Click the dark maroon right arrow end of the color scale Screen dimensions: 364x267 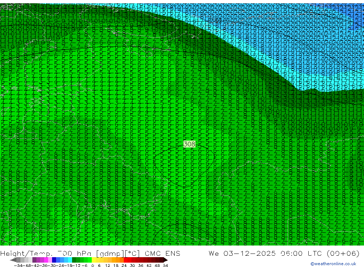point(166,260)
